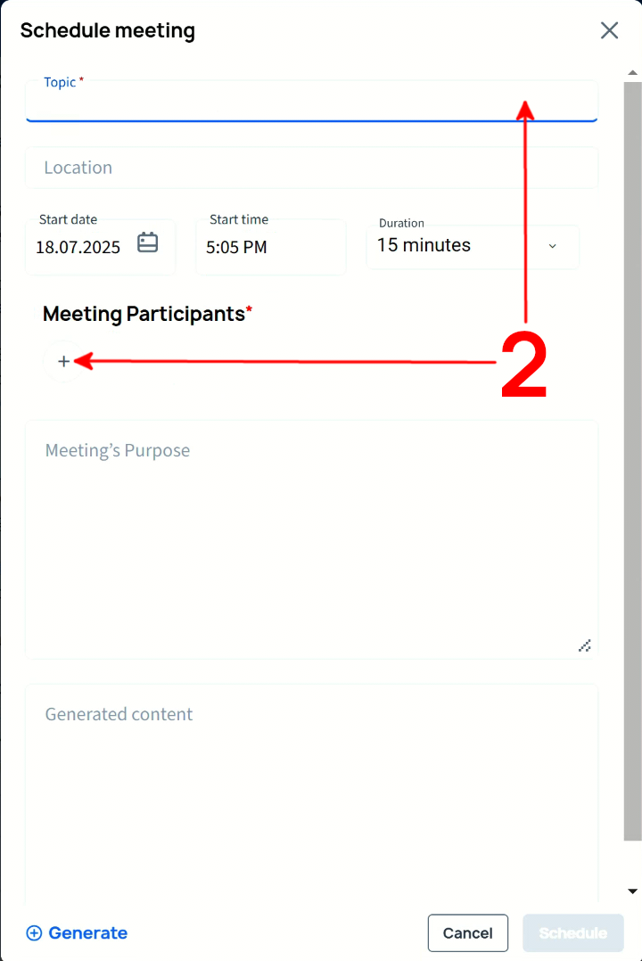Click the Schedule button
Screen dimensions: 642x961
(572, 933)
